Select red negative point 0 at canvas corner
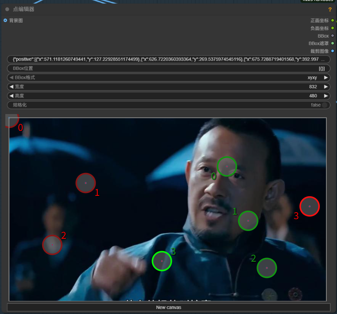Image resolution: width=337 pixels, height=314 pixels. point(12,121)
